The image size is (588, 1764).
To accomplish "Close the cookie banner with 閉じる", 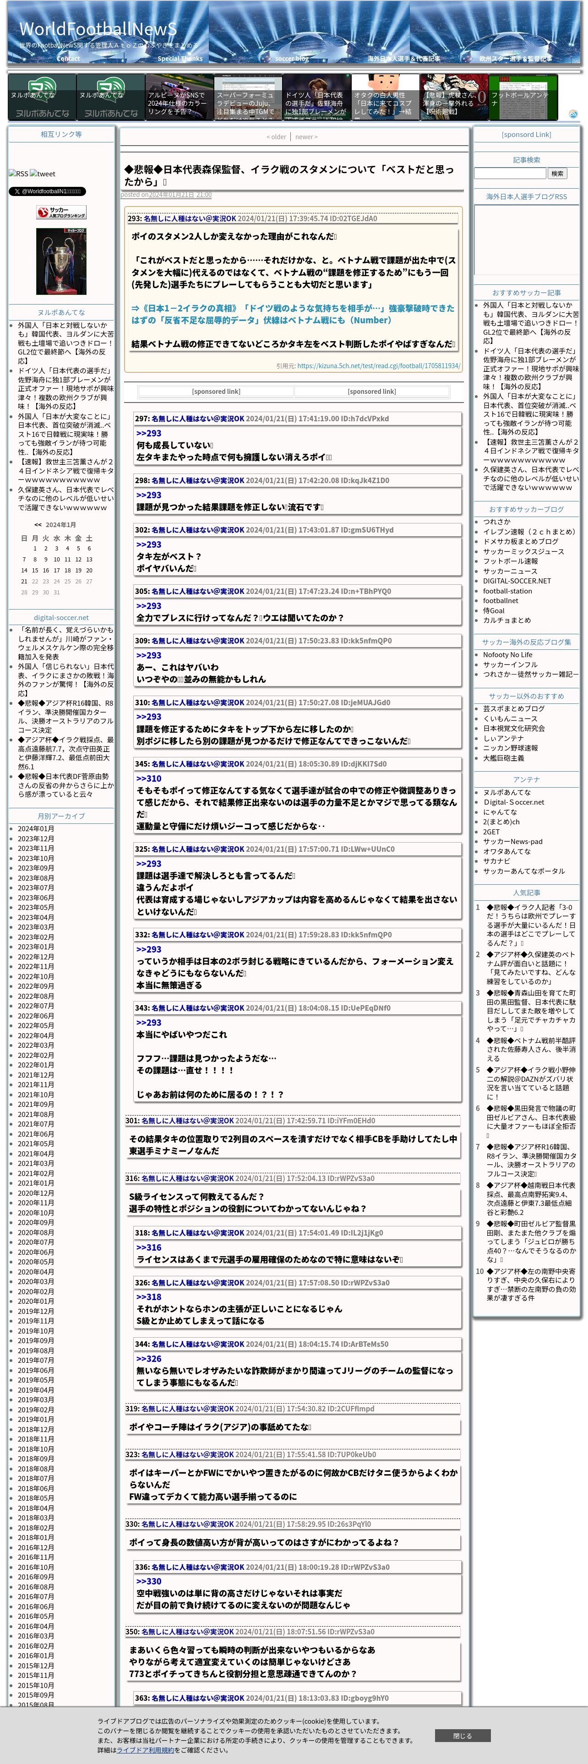I will pos(463,1736).
